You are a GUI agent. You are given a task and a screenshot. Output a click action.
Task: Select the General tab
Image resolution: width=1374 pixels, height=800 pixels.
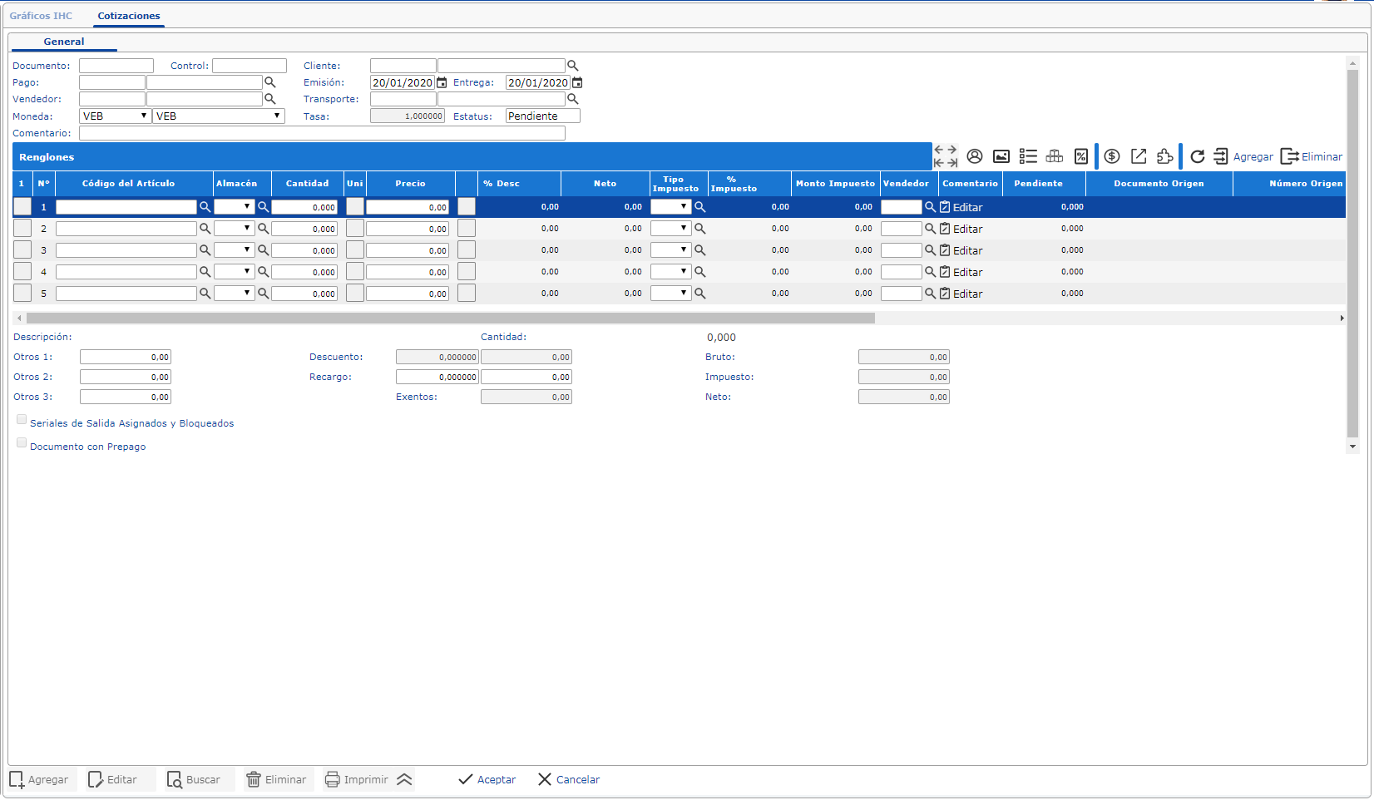pyautogui.click(x=64, y=42)
